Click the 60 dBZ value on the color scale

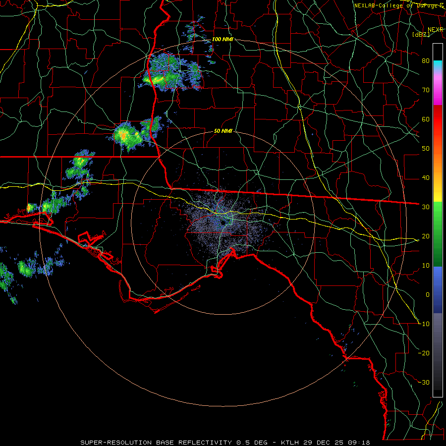[426, 119]
